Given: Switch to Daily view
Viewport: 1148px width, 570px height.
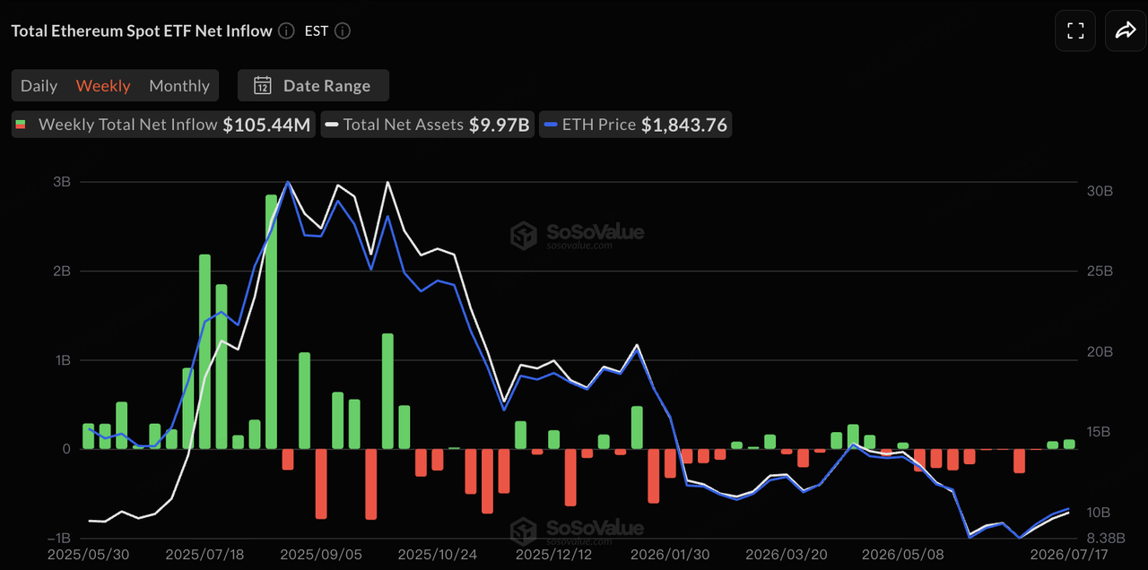Looking at the screenshot, I should (x=39, y=86).
